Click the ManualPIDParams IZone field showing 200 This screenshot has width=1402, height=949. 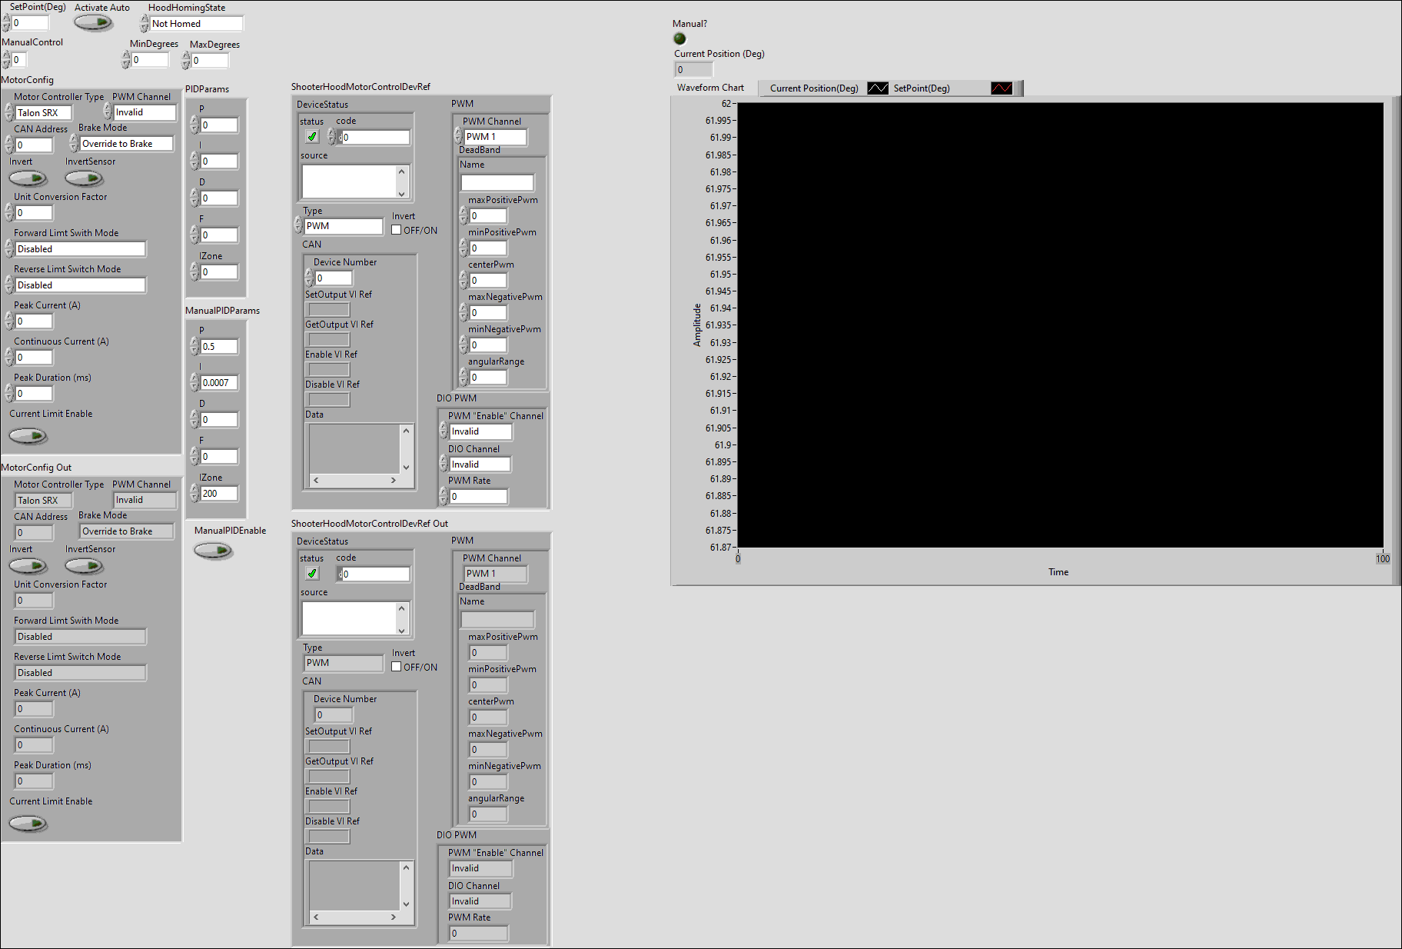(x=218, y=494)
